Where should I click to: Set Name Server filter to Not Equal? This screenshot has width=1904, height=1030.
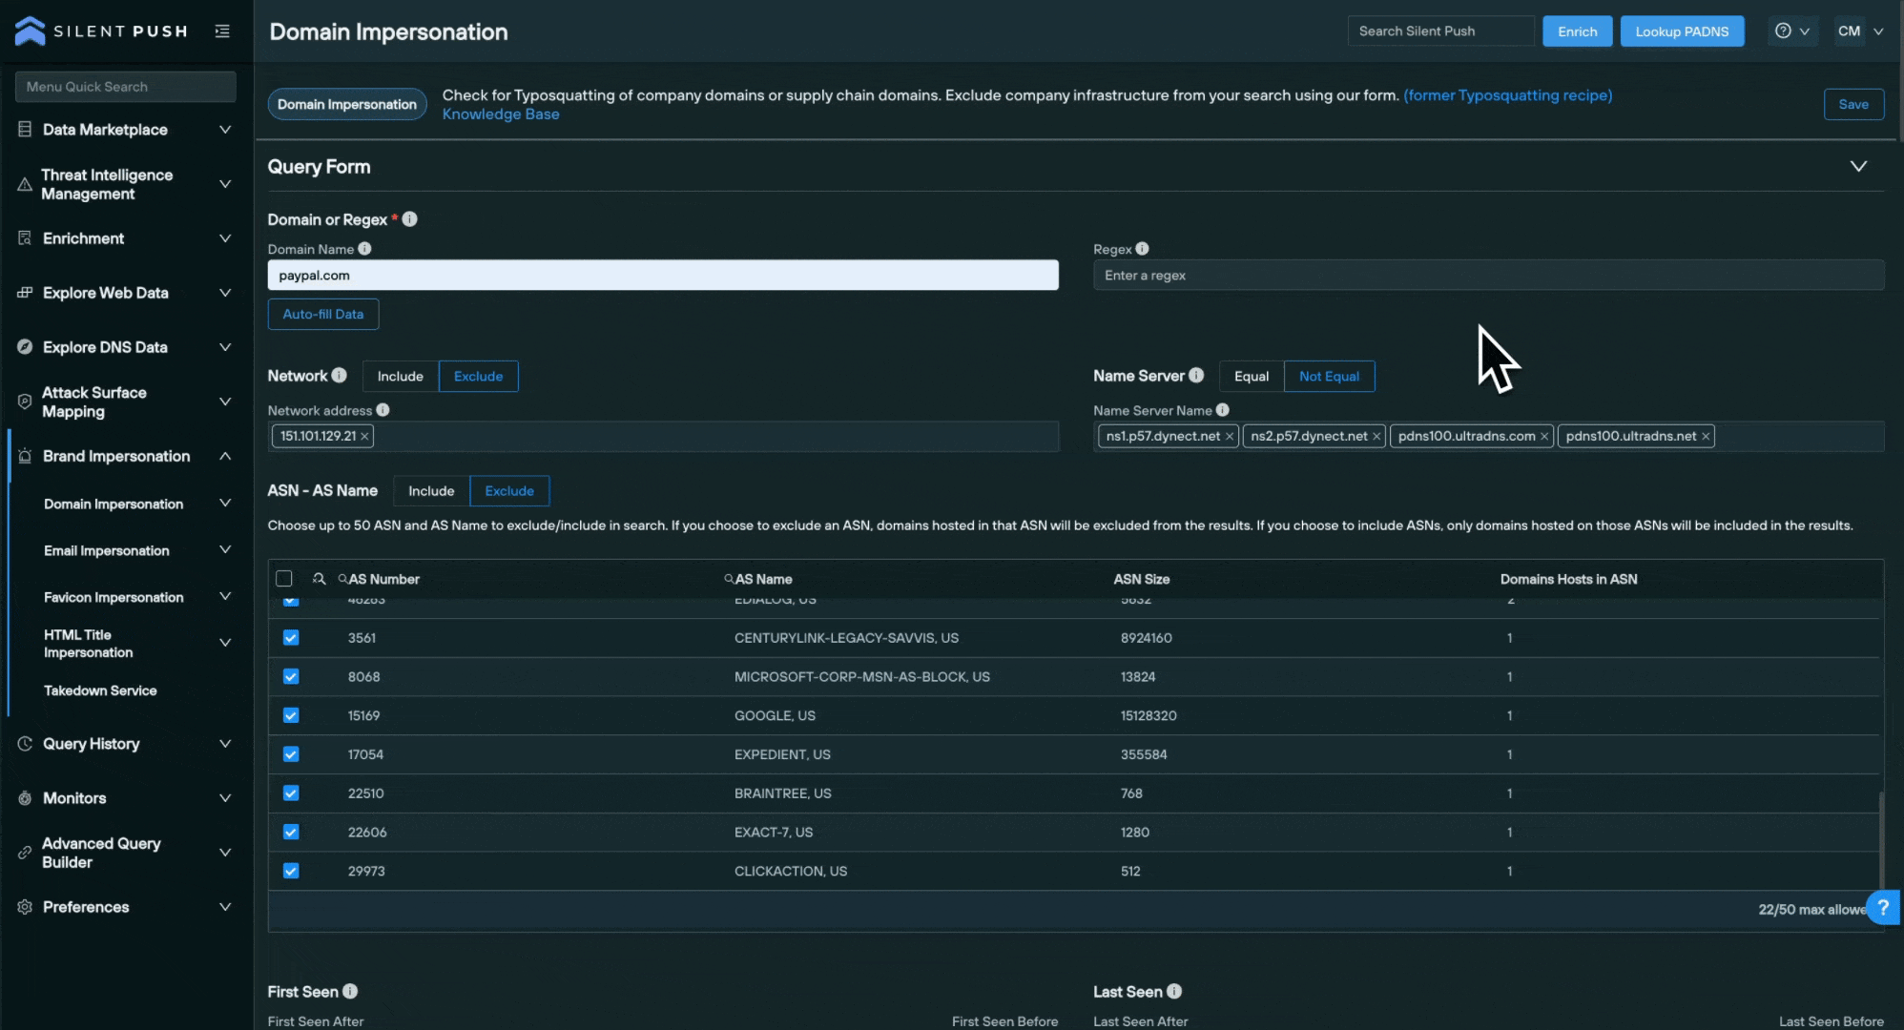(x=1329, y=376)
